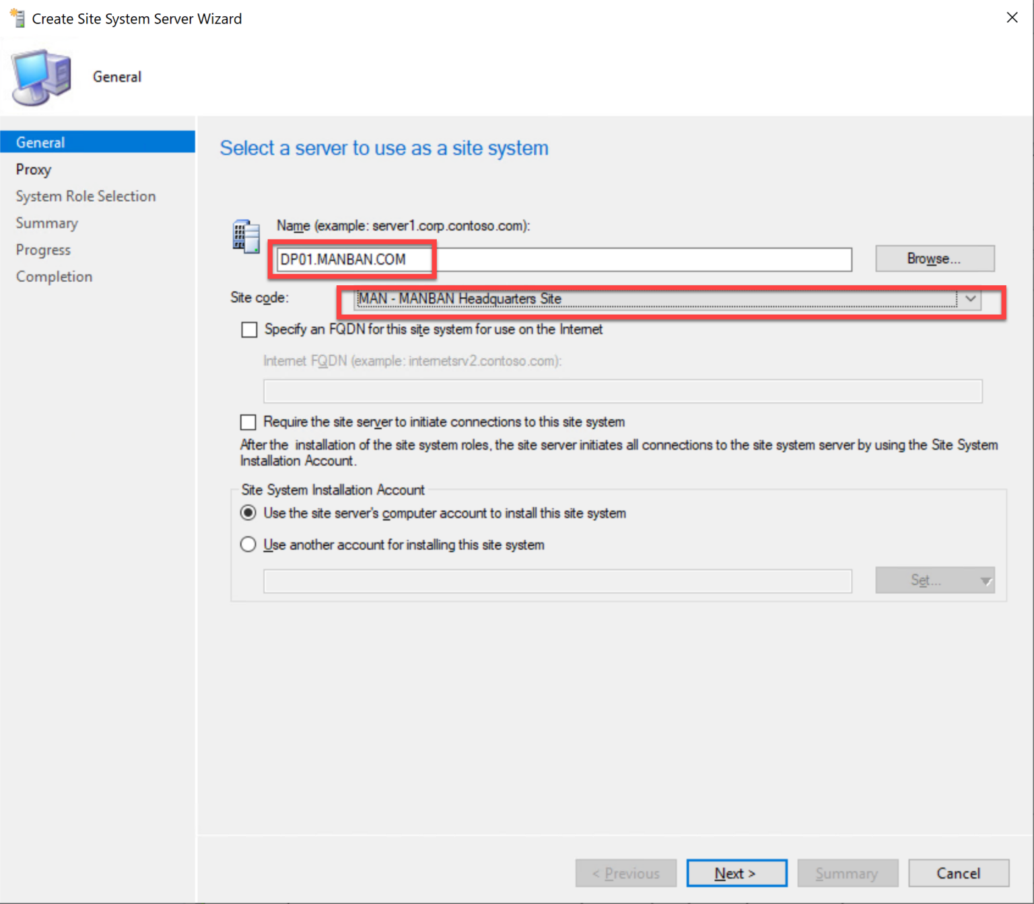
Task: Select Use the site server's computer account
Action: click(x=248, y=513)
